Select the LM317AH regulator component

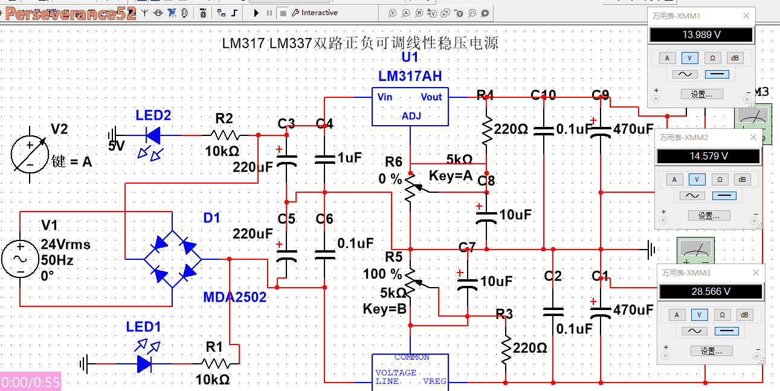pyautogui.click(x=410, y=106)
